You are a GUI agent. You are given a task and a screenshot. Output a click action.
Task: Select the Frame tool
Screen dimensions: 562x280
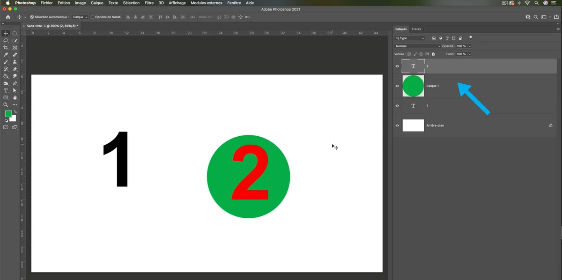[x=15, y=48]
